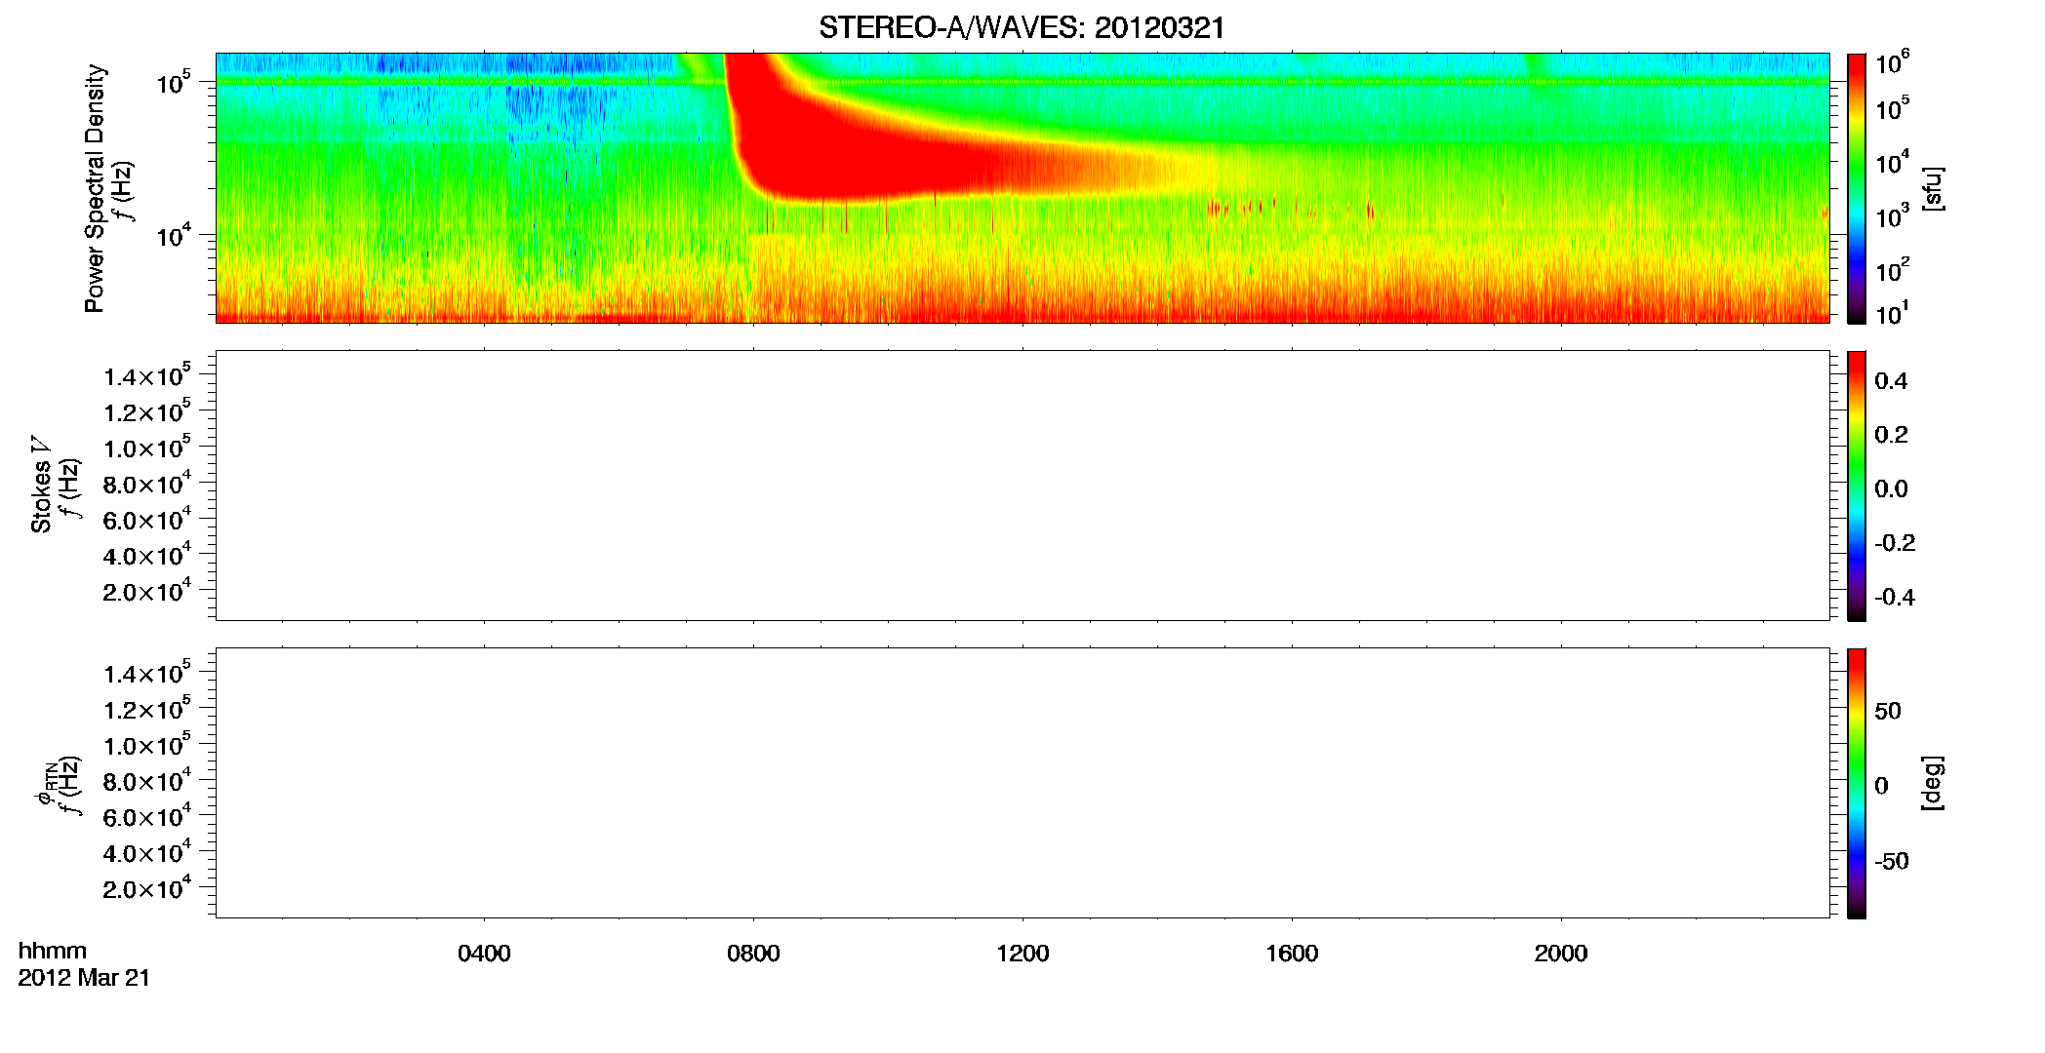This screenshot has width=2045, height=1053.
Task: Click the phi RTN degrees colorbar
Action: pyautogui.click(x=1857, y=783)
